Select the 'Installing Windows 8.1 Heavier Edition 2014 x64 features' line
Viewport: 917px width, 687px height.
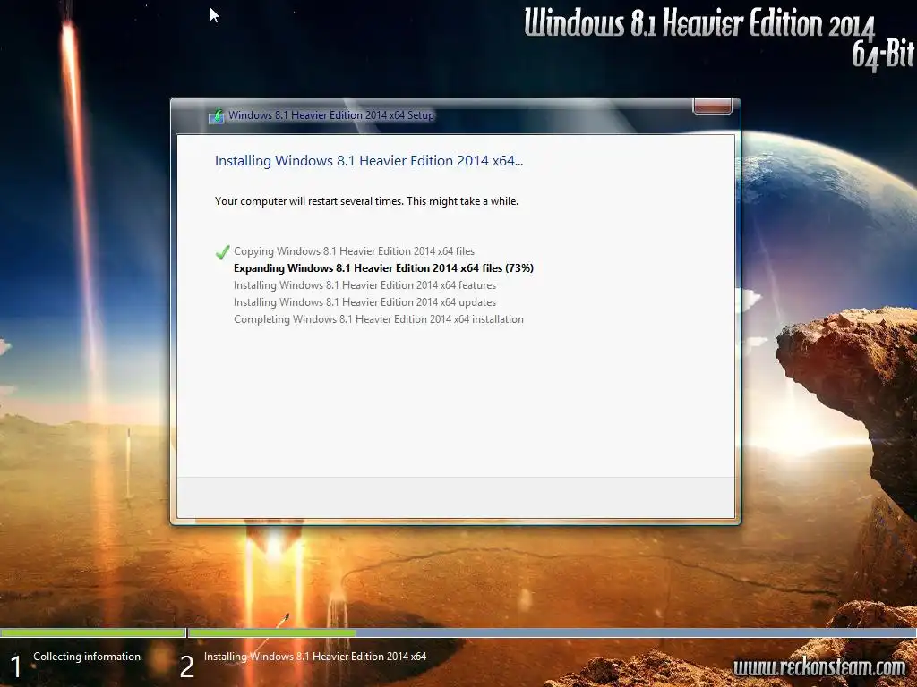(x=364, y=285)
